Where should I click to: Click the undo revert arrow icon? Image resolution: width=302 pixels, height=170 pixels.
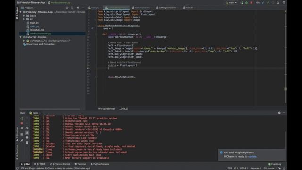[x=278, y=3]
